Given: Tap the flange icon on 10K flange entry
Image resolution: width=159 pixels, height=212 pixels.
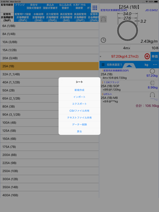Looking at the screenshot, I should [152, 83].
